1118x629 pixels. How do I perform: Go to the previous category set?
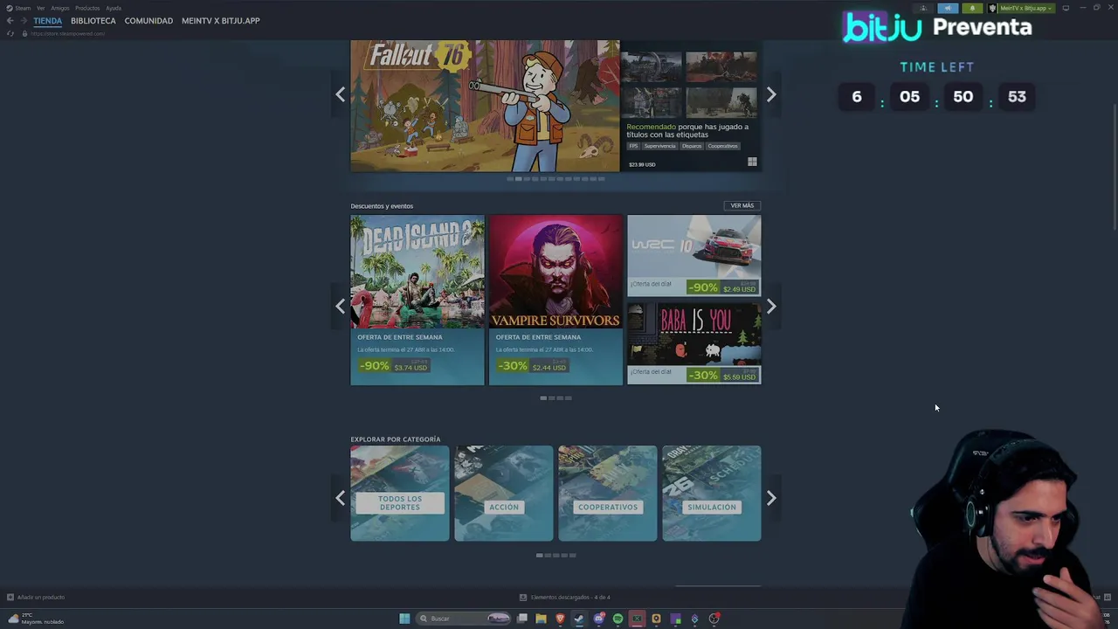[340, 498]
